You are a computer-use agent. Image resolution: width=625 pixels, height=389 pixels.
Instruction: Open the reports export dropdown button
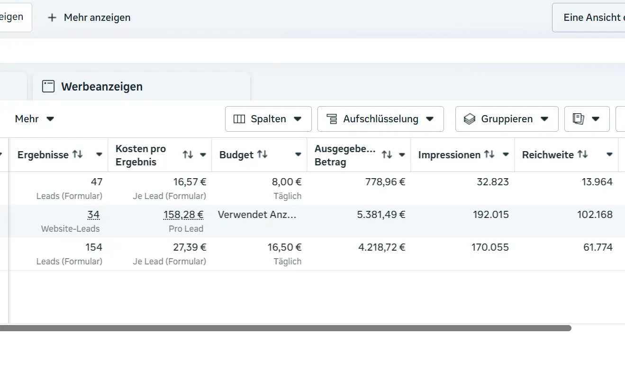587,119
